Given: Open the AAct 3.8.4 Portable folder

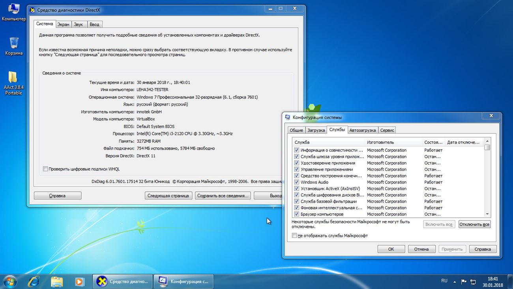Looking at the screenshot, I should pyautogui.click(x=13, y=78).
